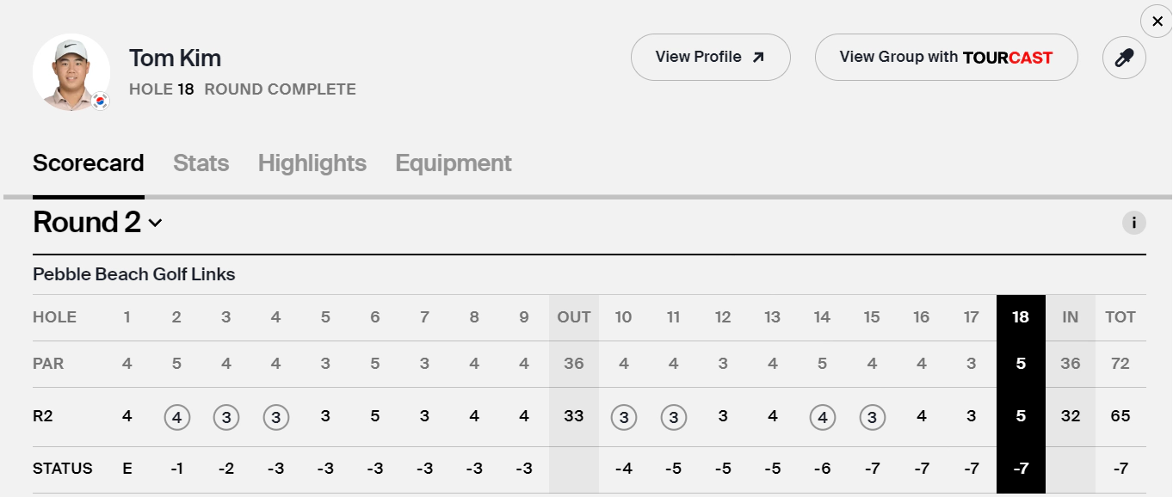Open the View Profile button
Screen dimensions: 1173x497
tap(711, 58)
